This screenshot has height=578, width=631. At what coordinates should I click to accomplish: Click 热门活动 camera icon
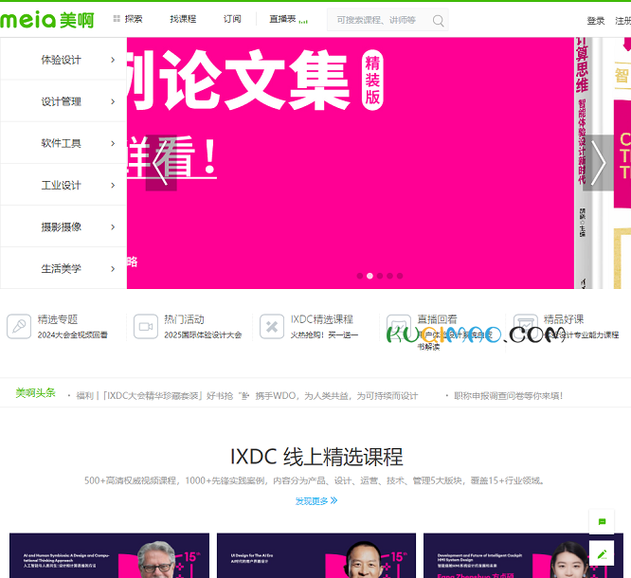pos(146,327)
